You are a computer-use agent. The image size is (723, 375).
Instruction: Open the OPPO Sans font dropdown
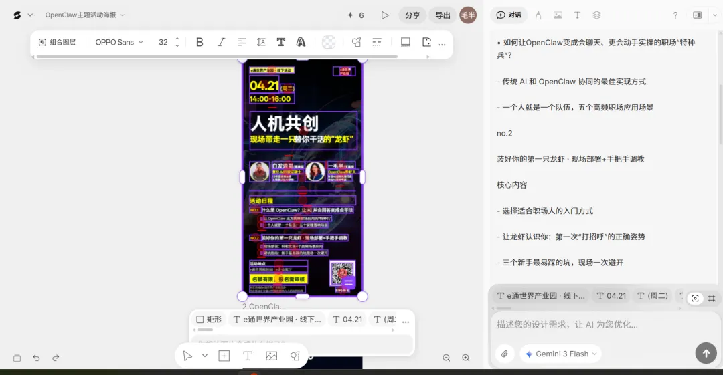tap(119, 42)
